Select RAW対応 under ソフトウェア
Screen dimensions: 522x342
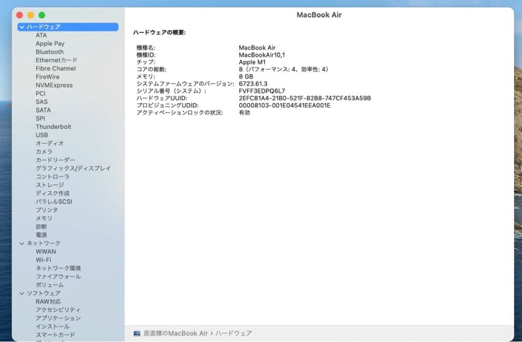click(x=48, y=301)
